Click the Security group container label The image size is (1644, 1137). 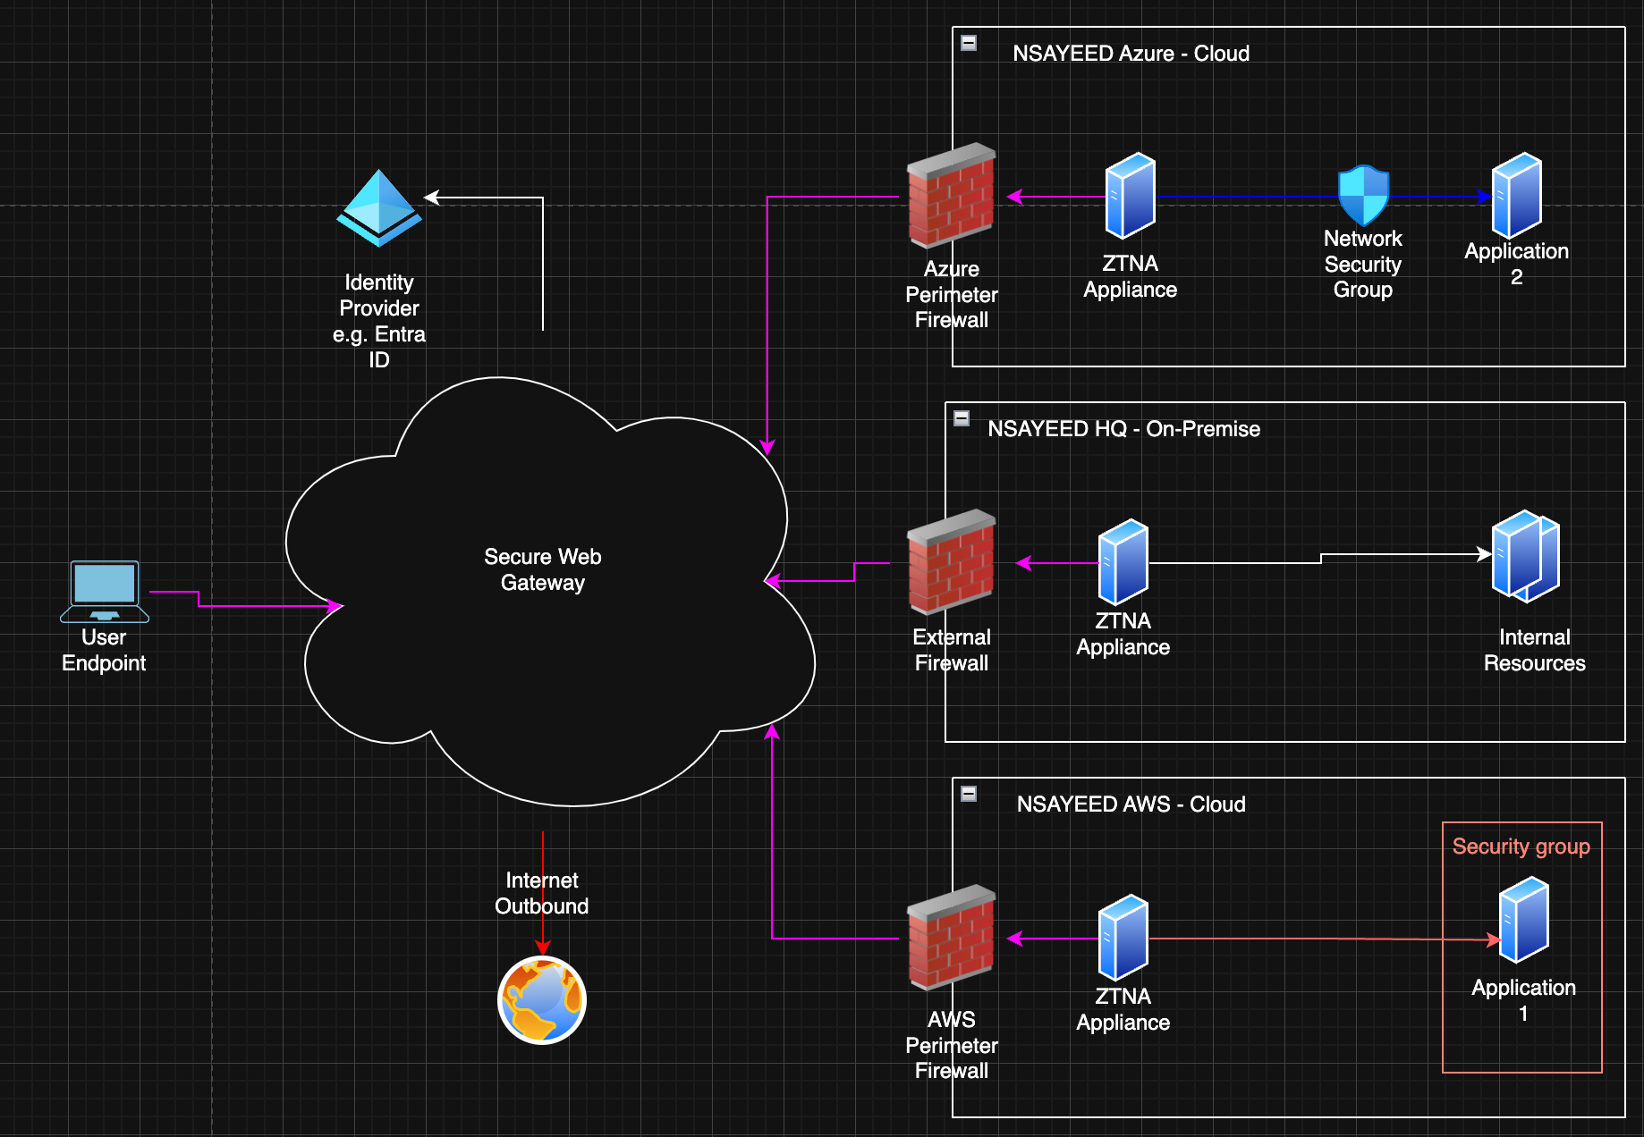tap(1521, 846)
